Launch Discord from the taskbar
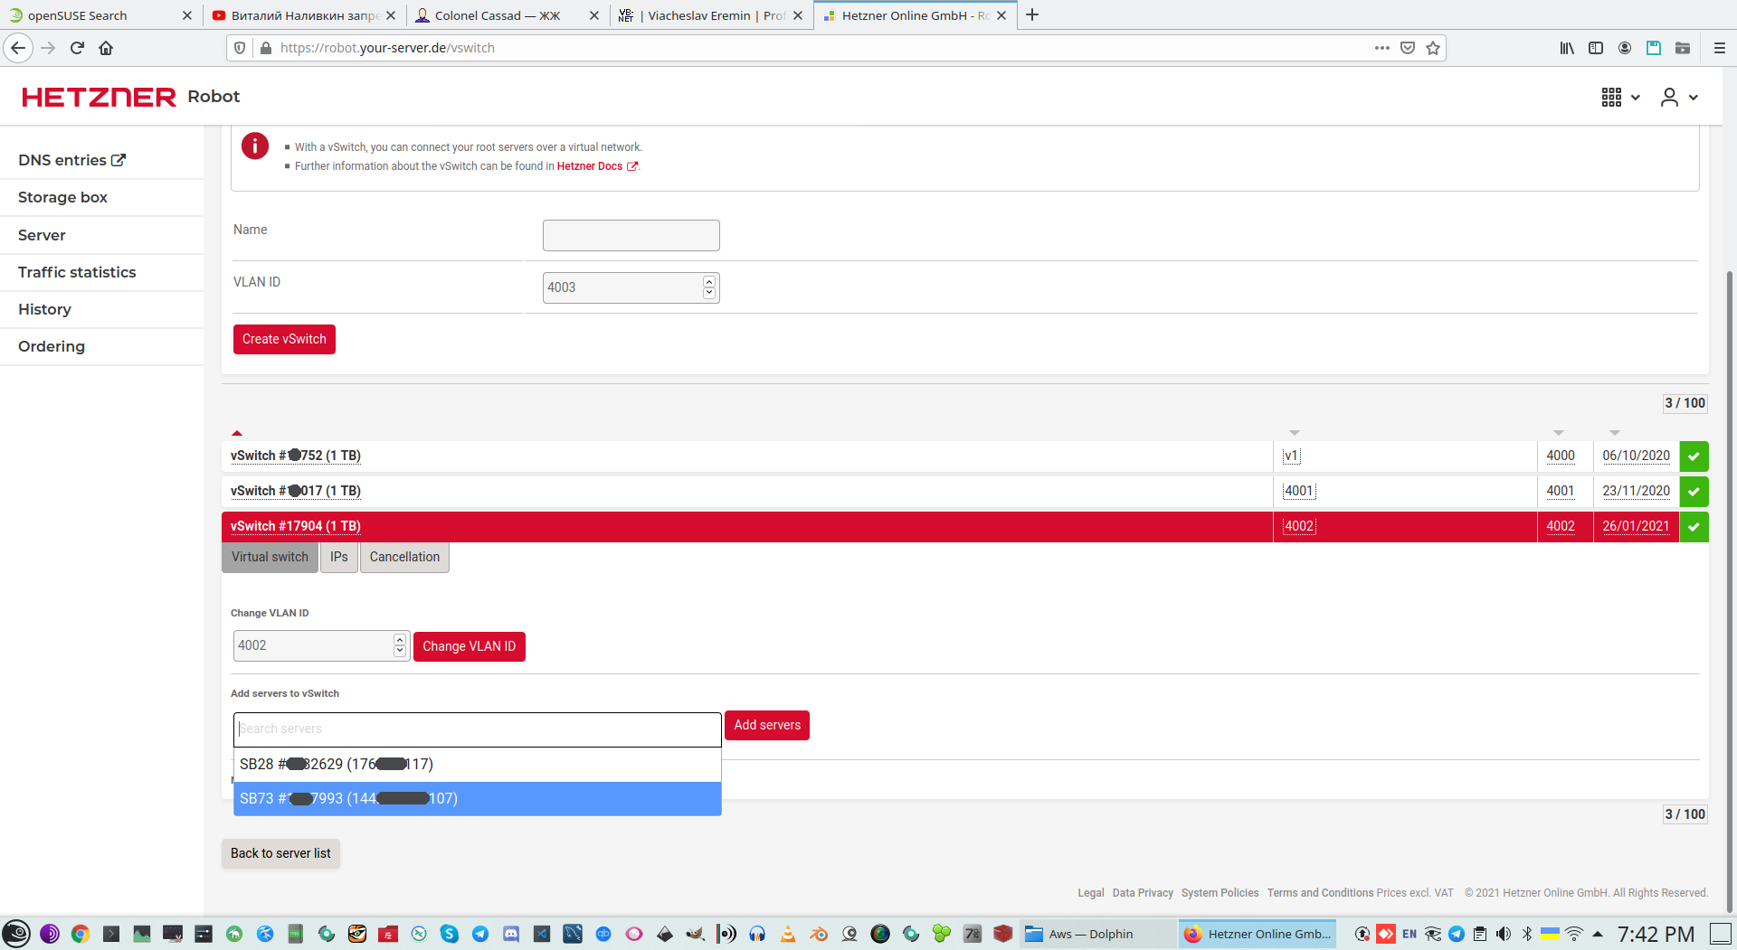1737x950 pixels. [511, 934]
